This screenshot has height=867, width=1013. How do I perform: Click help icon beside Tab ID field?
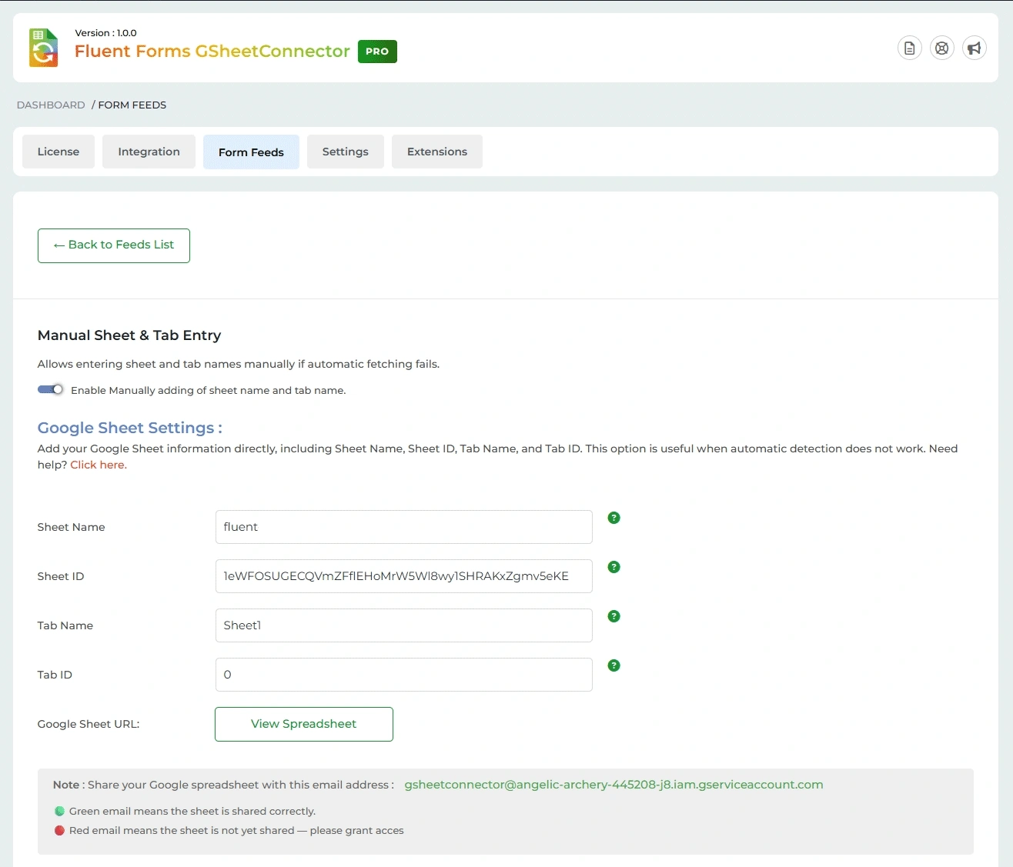click(613, 665)
